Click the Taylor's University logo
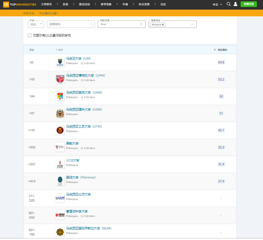This screenshot has height=240, width=263. pos(60,147)
